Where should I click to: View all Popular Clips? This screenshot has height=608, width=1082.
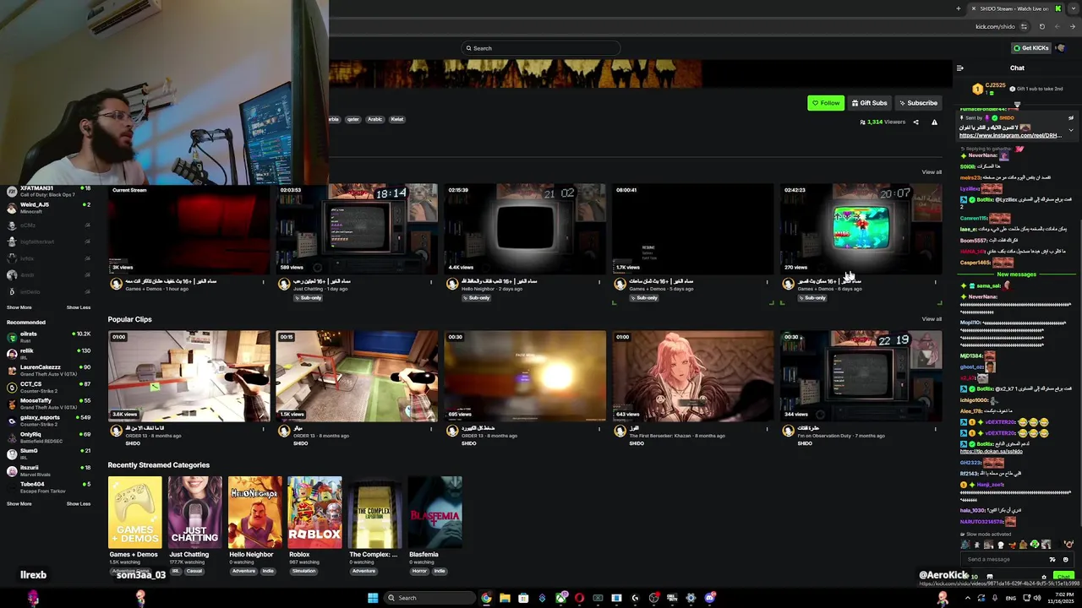[932, 319]
